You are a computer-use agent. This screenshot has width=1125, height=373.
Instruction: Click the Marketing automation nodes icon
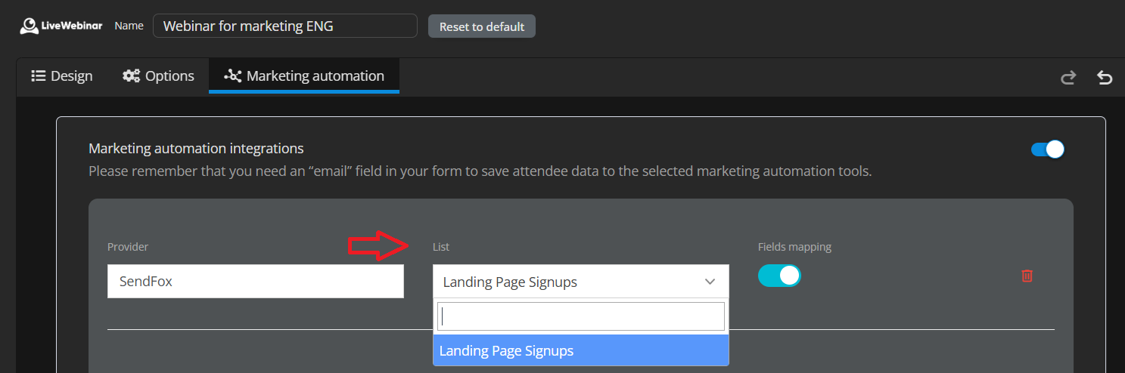pyautogui.click(x=233, y=76)
